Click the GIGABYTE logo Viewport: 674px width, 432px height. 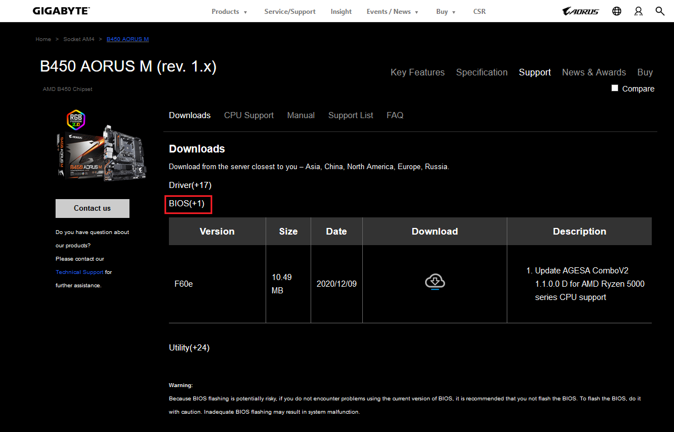[x=61, y=11]
